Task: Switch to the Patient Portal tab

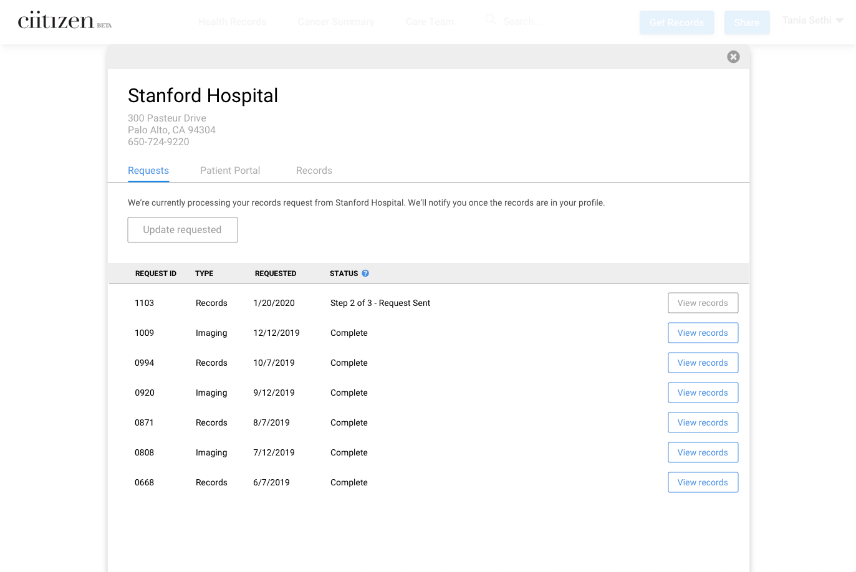Action: [x=230, y=171]
